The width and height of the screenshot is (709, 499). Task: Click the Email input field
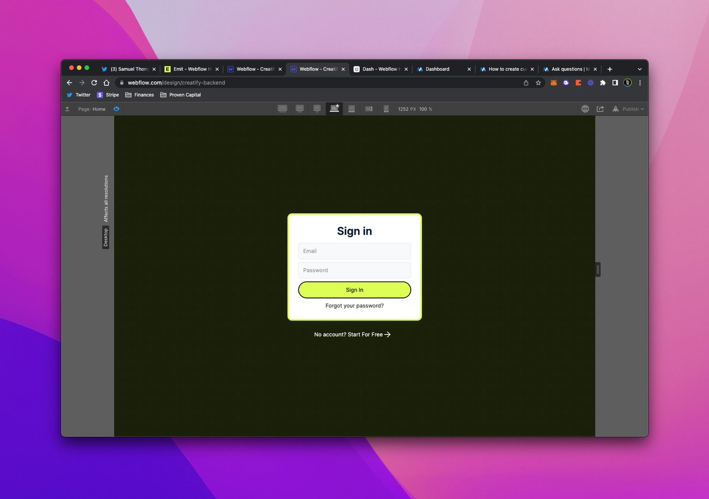pyautogui.click(x=354, y=251)
